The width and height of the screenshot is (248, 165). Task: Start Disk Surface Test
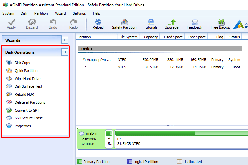coord(28,86)
